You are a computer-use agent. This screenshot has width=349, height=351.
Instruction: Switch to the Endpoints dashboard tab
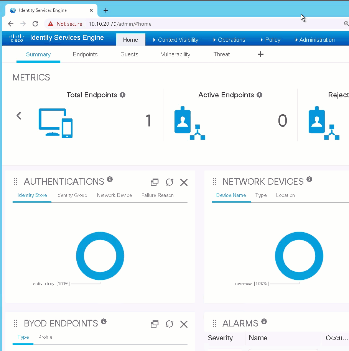[85, 54]
